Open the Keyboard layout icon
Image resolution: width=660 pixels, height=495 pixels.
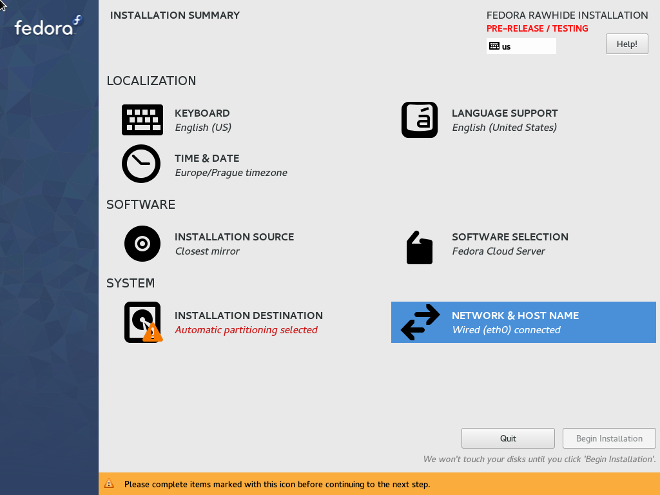point(142,120)
